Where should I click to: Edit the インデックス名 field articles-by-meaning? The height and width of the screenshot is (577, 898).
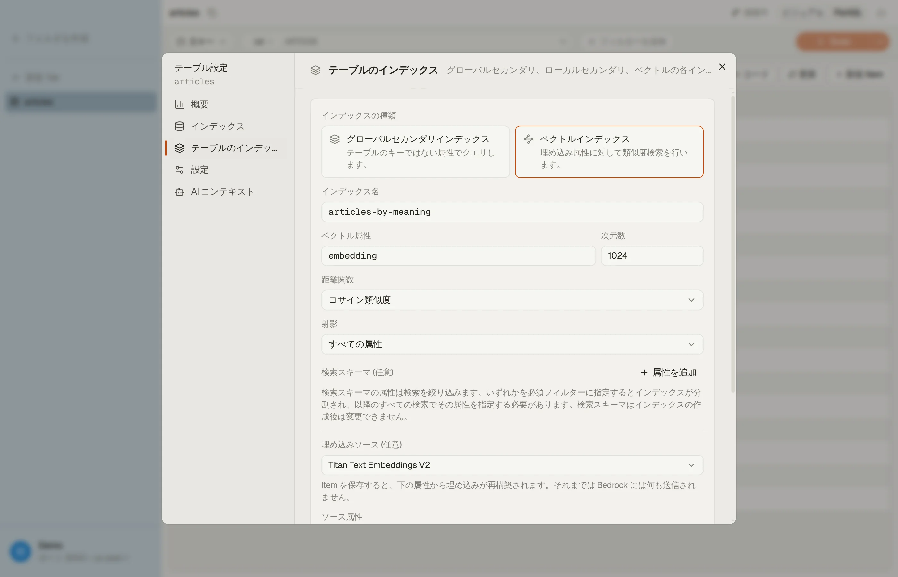pyautogui.click(x=512, y=212)
